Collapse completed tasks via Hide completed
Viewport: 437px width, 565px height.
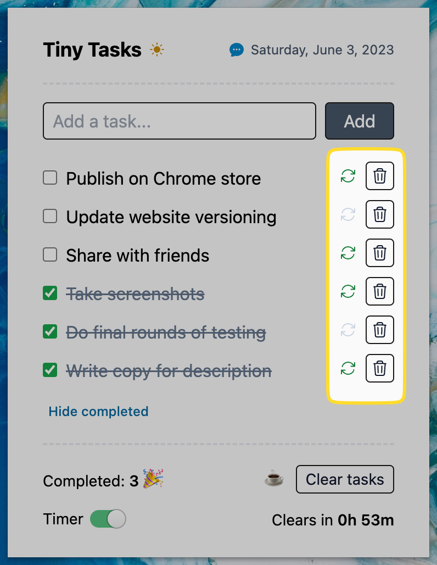click(98, 411)
